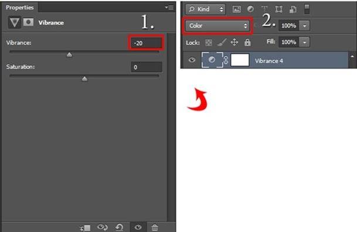Hide the Vibrance 4 layer
The image size is (357, 232).
tap(192, 60)
